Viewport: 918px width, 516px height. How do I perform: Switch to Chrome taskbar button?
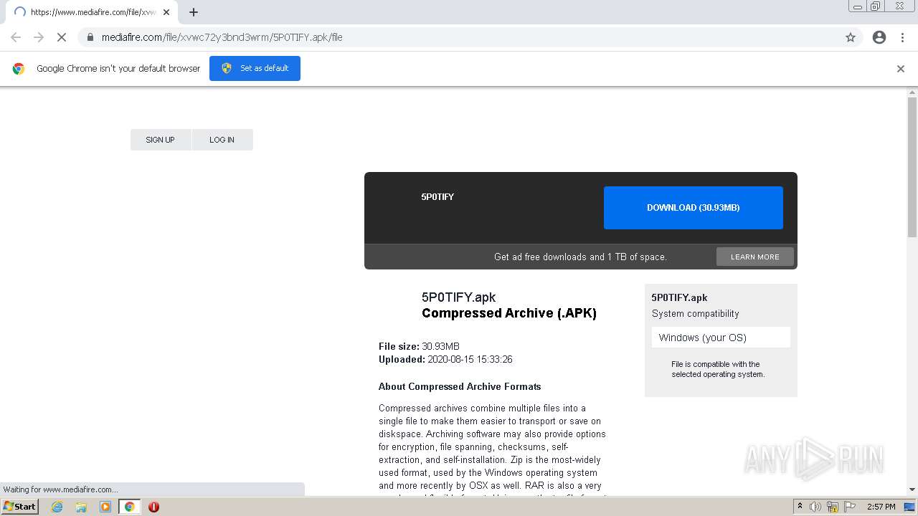pos(130,507)
